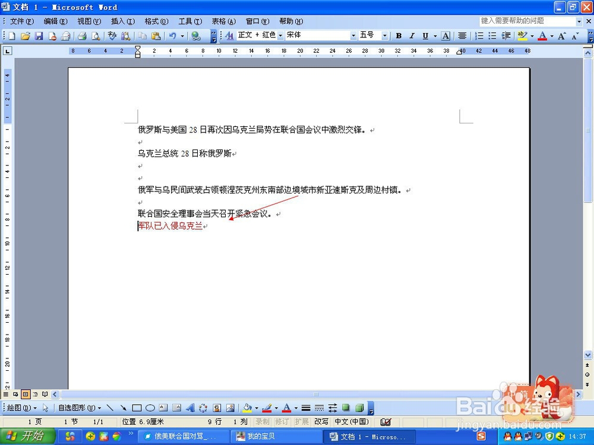Select the Arrow drawing tool

tap(123, 408)
